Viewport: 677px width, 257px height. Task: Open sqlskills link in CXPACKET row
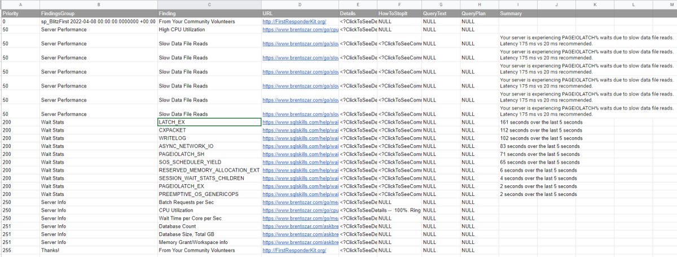tap(300, 130)
